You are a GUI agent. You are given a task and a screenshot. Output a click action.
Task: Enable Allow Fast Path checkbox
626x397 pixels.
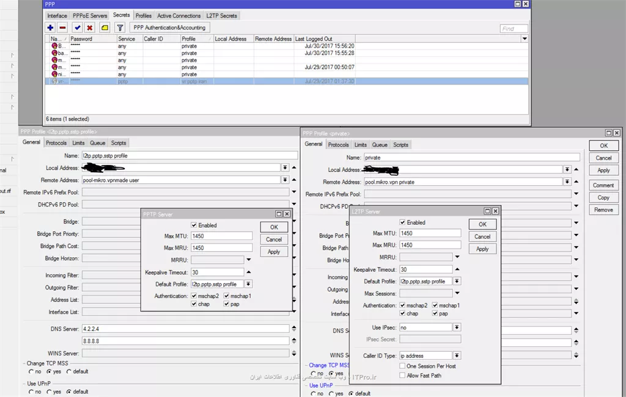click(402, 376)
